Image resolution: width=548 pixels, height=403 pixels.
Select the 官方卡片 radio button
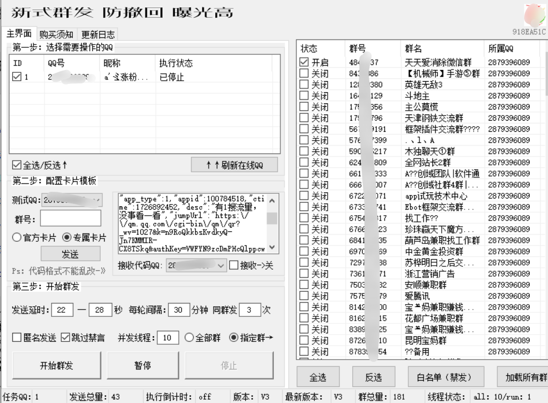pos(17,237)
